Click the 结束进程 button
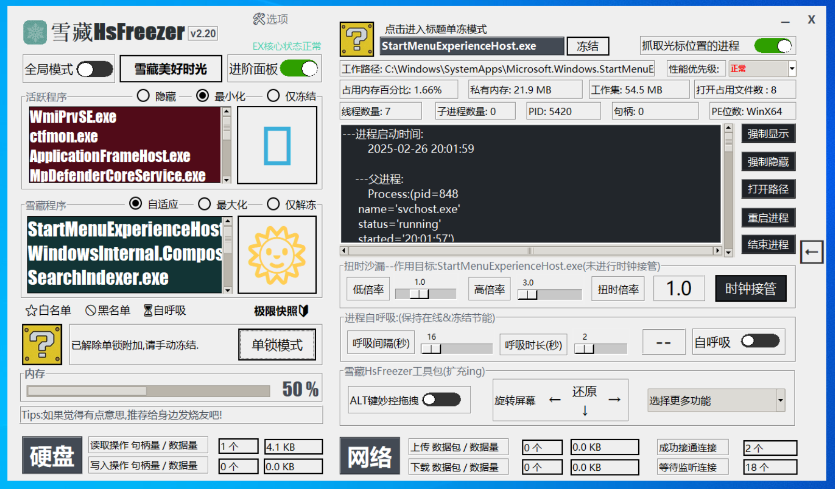 pos(767,245)
